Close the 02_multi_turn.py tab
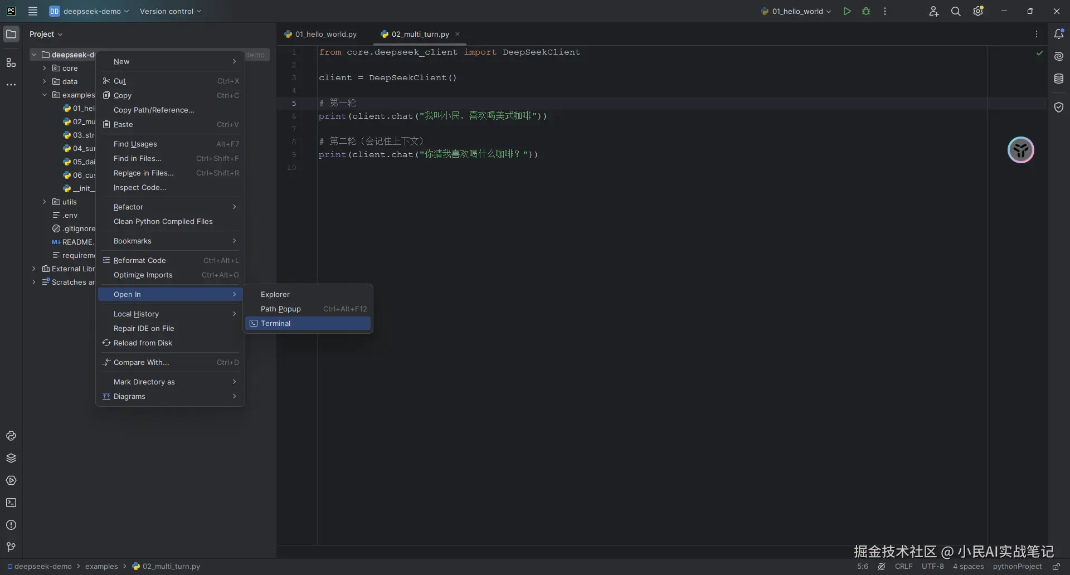This screenshot has width=1070, height=575. (x=458, y=34)
